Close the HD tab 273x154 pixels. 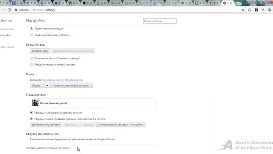(189, 3)
